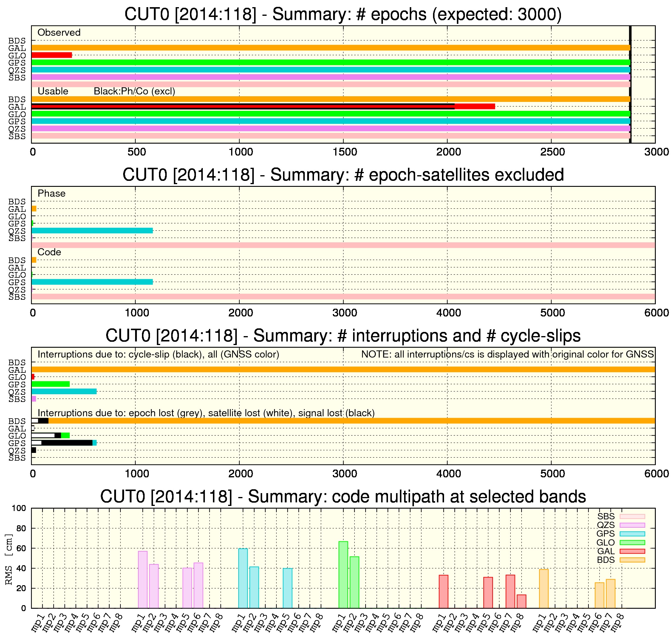Click the QZS row label under Phase
671x643 pixels.
click(17, 231)
